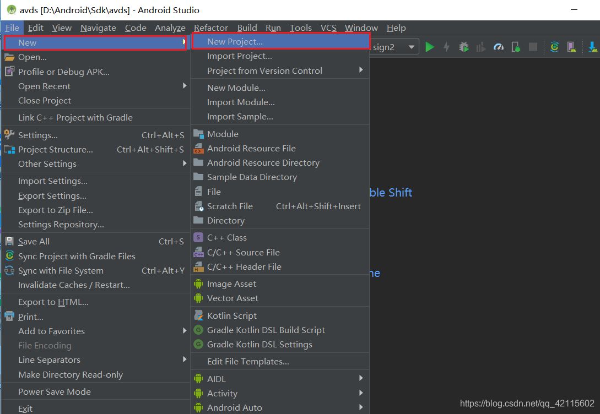600x414 pixels.
Task: Click the C/C++ Header File icon
Action: coord(198,267)
